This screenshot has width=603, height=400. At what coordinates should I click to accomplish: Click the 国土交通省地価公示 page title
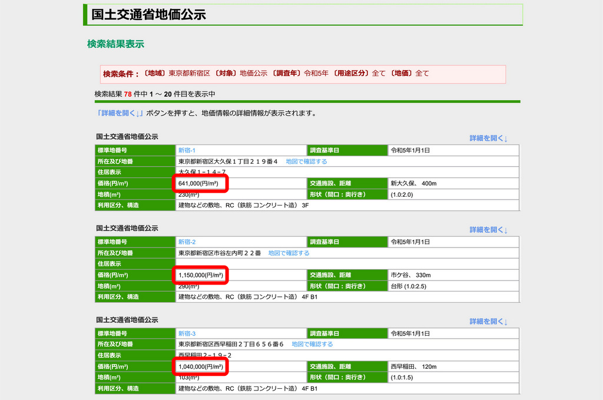pyautogui.click(x=149, y=15)
